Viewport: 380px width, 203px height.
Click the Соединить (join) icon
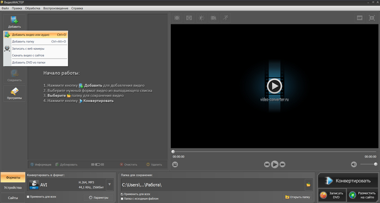point(14,75)
